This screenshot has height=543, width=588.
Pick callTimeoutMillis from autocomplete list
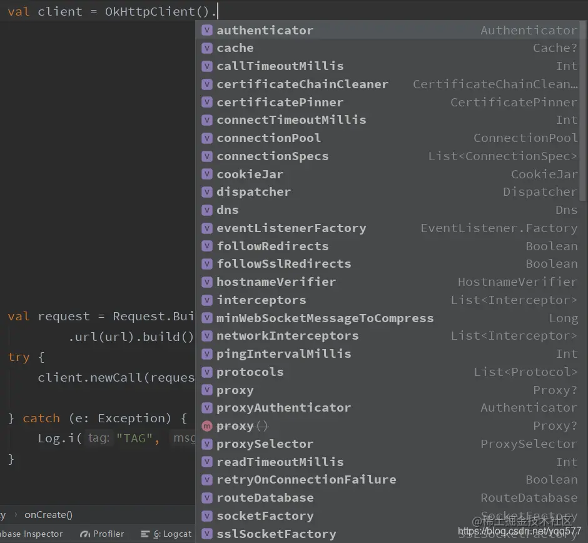pyautogui.click(x=387, y=66)
